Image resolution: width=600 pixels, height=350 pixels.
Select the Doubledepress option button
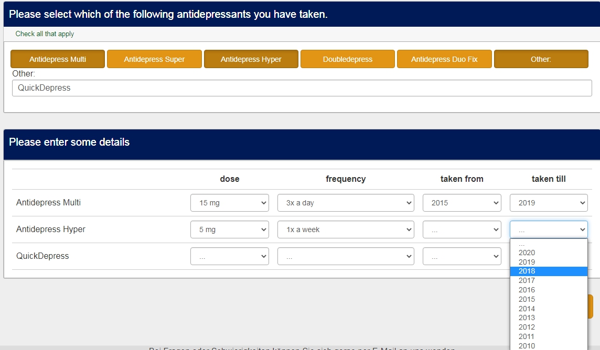(347, 59)
